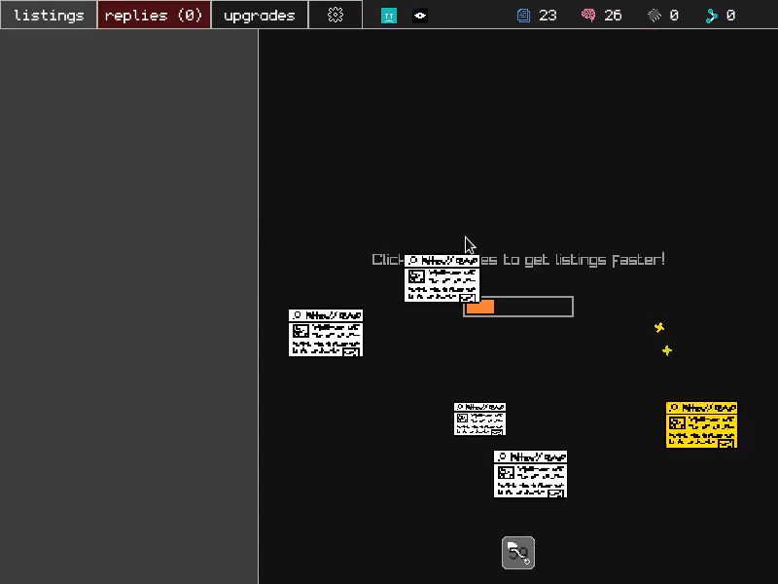Select the documents count value 23
Screen dimensions: 778x584
(x=548, y=16)
